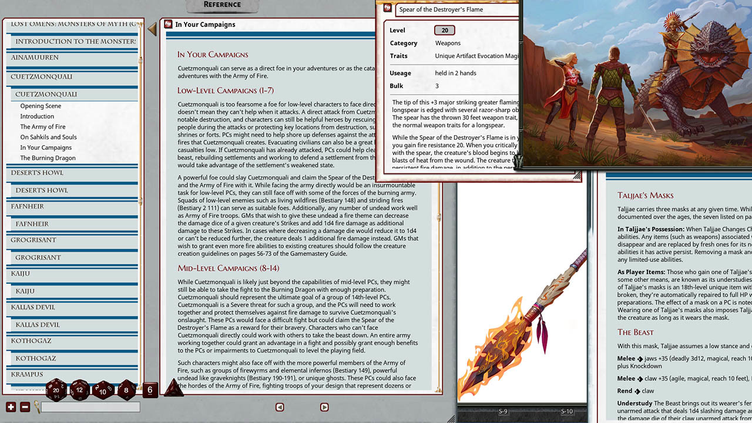Expand all index entries with plus button
This screenshot has height=423, width=752.
(x=11, y=407)
